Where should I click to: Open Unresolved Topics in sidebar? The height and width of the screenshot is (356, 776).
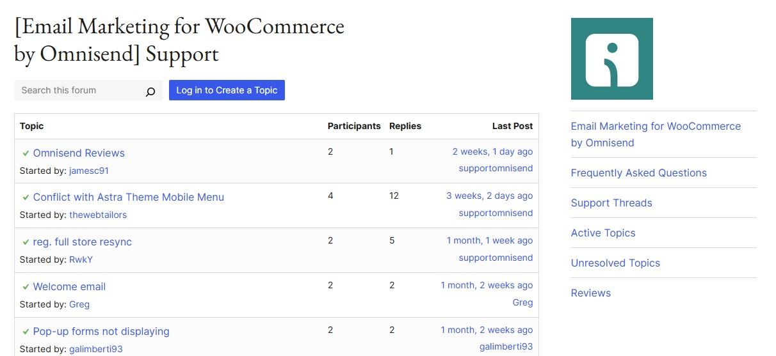point(615,263)
